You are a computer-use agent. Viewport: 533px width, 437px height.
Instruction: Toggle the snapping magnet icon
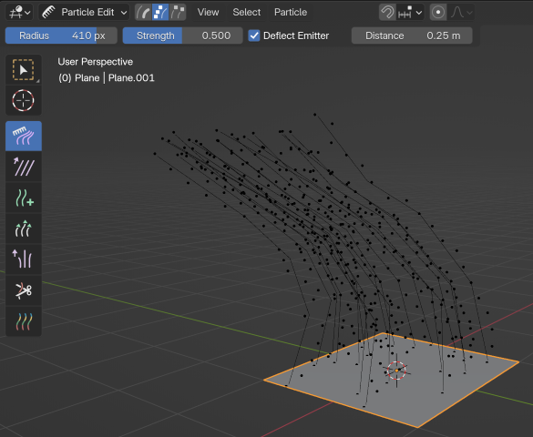(387, 13)
